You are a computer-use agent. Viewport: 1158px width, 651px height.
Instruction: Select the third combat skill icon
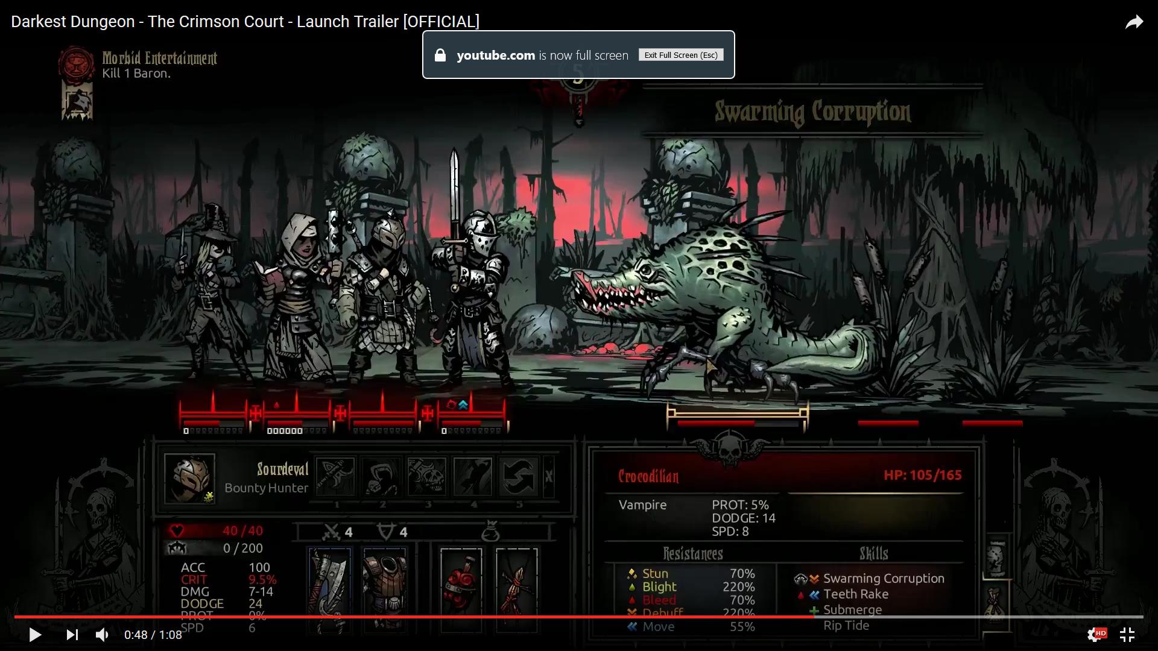click(x=428, y=476)
